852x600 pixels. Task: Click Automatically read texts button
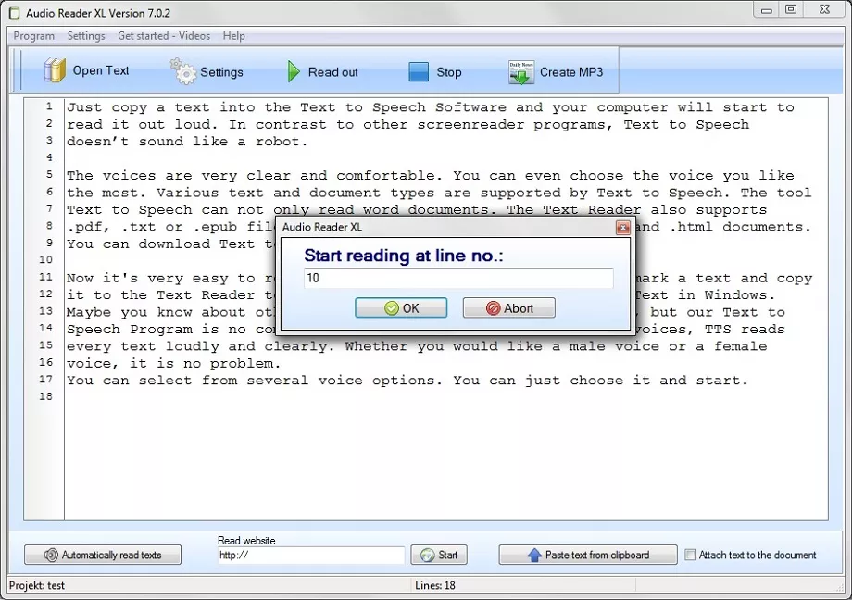103,555
